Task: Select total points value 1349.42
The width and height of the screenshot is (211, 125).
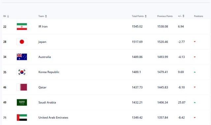Action: [137, 117]
